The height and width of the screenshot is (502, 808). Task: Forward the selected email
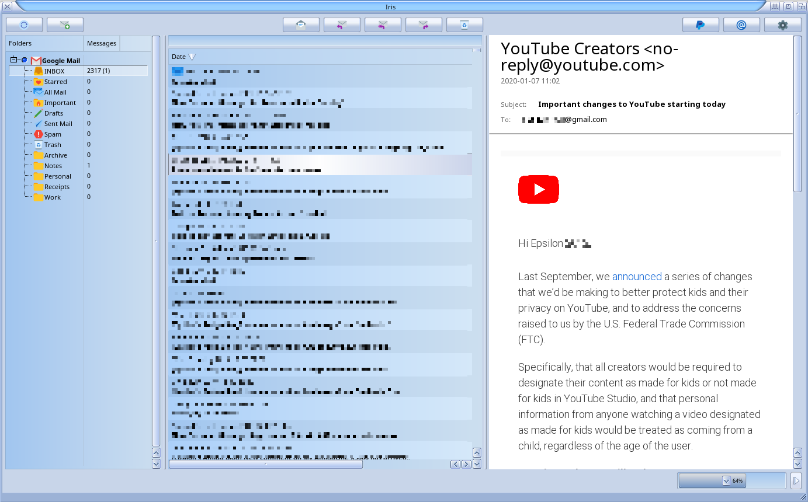tap(424, 25)
